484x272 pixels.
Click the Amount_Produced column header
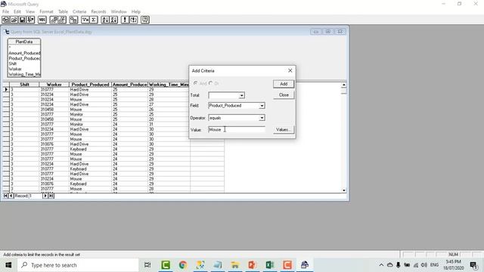(129, 85)
